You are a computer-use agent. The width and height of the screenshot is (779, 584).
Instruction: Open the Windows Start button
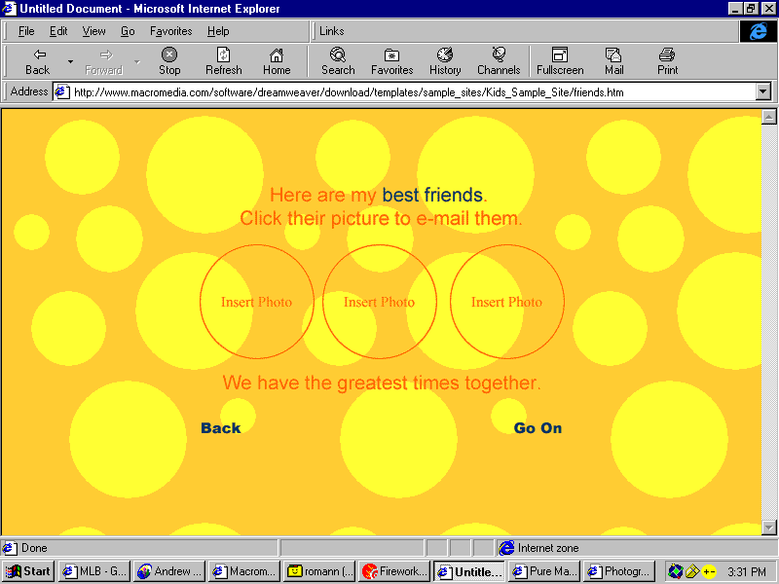click(x=28, y=571)
